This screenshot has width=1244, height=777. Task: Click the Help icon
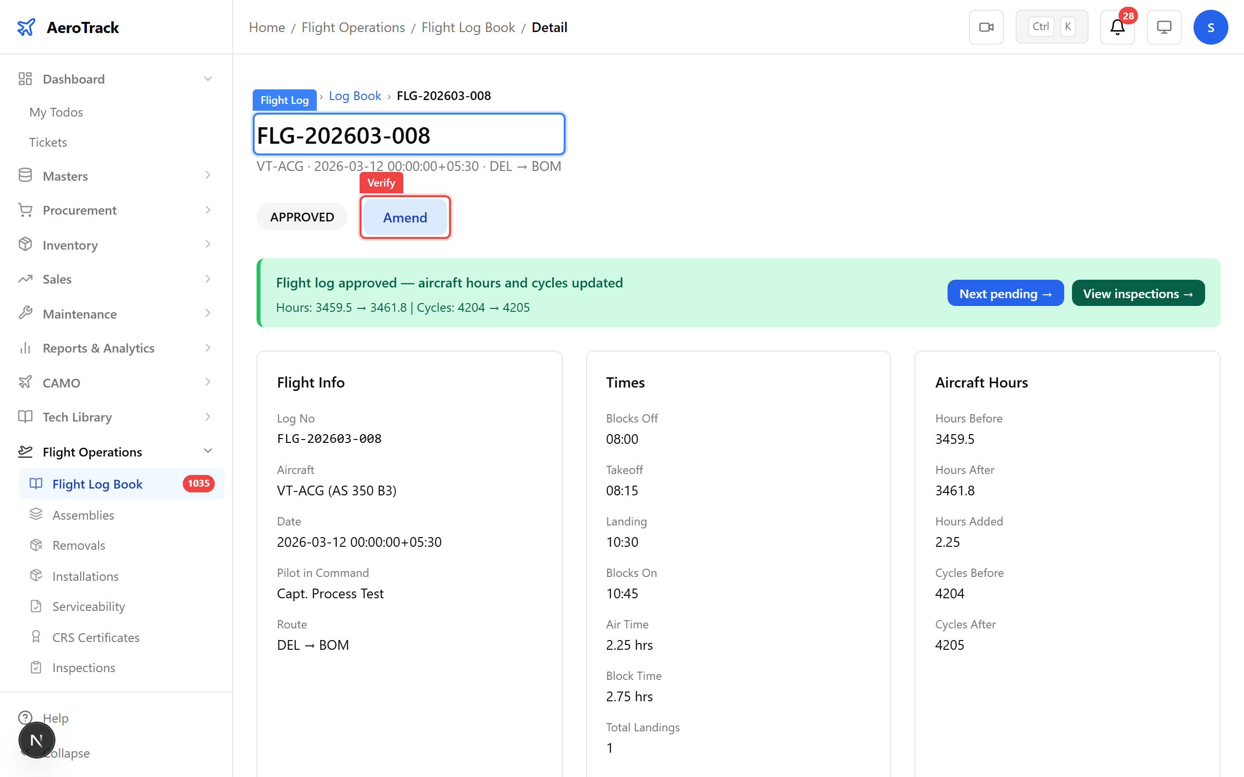pyautogui.click(x=26, y=717)
